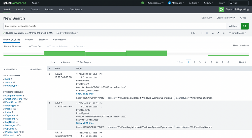Click Show all 23 lines link

85,94
